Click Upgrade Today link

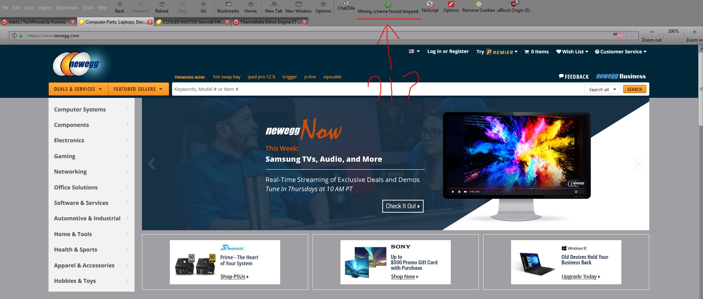[581, 277]
